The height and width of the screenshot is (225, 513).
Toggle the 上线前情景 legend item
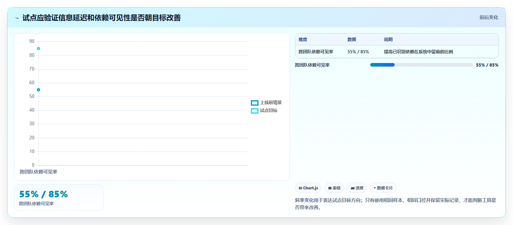(x=266, y=103)
